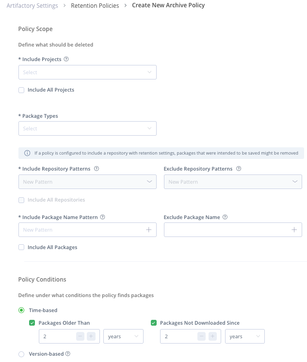Click help icon next to Include Projects
The height and width of the screenshot is (362, 307).
tap(66, 59)
